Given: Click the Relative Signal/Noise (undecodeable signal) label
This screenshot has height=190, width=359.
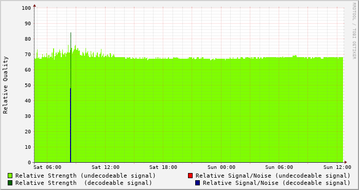Looking at the screenshot, I should [273, 176].
